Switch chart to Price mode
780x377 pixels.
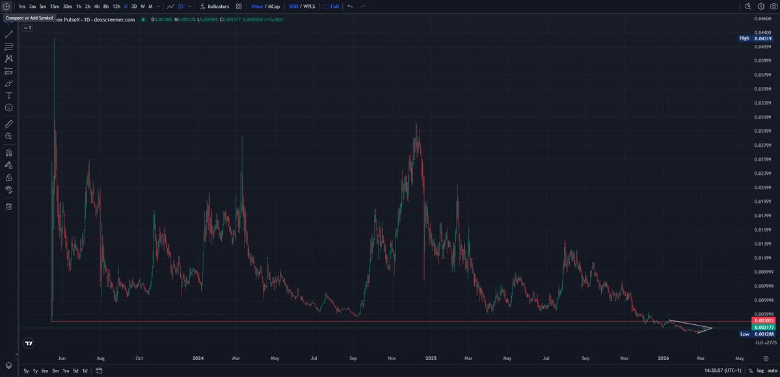[257, 6]
